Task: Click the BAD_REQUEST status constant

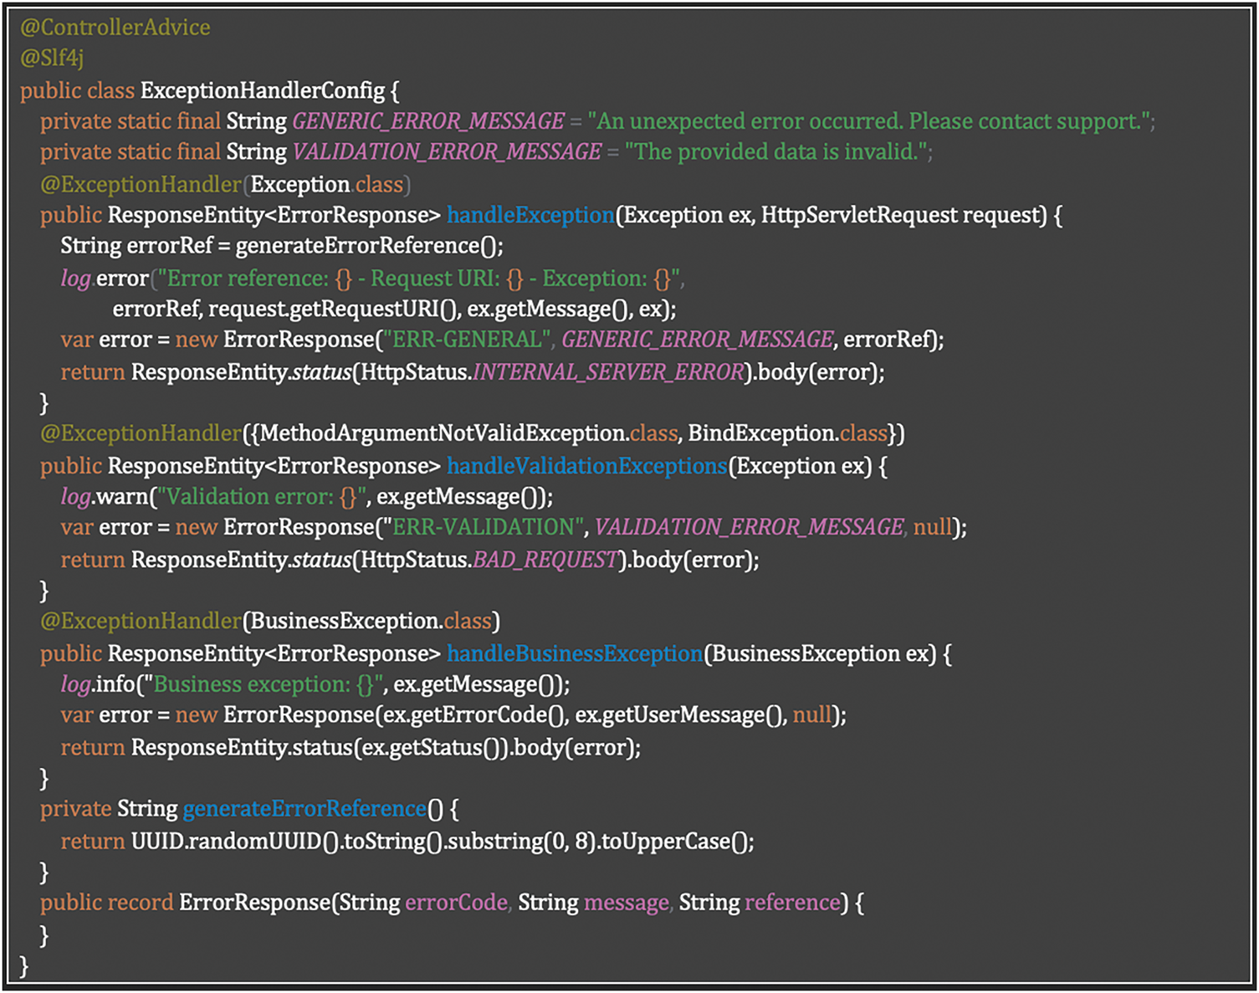Action: click(545, 560)
